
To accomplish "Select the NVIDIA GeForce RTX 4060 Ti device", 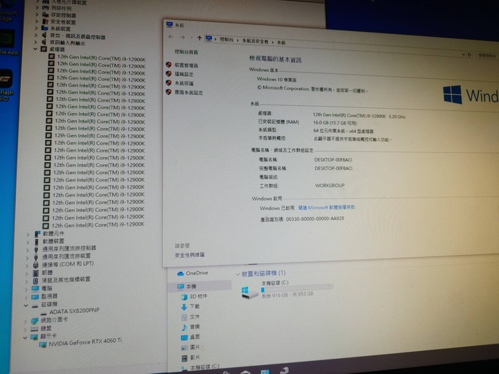I will point(85,341).
